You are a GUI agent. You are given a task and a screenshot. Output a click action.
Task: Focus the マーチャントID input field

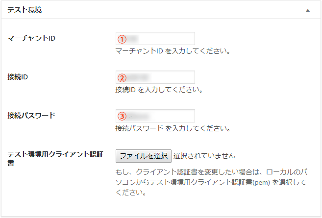pyautogui.click(x=155, y=38)
